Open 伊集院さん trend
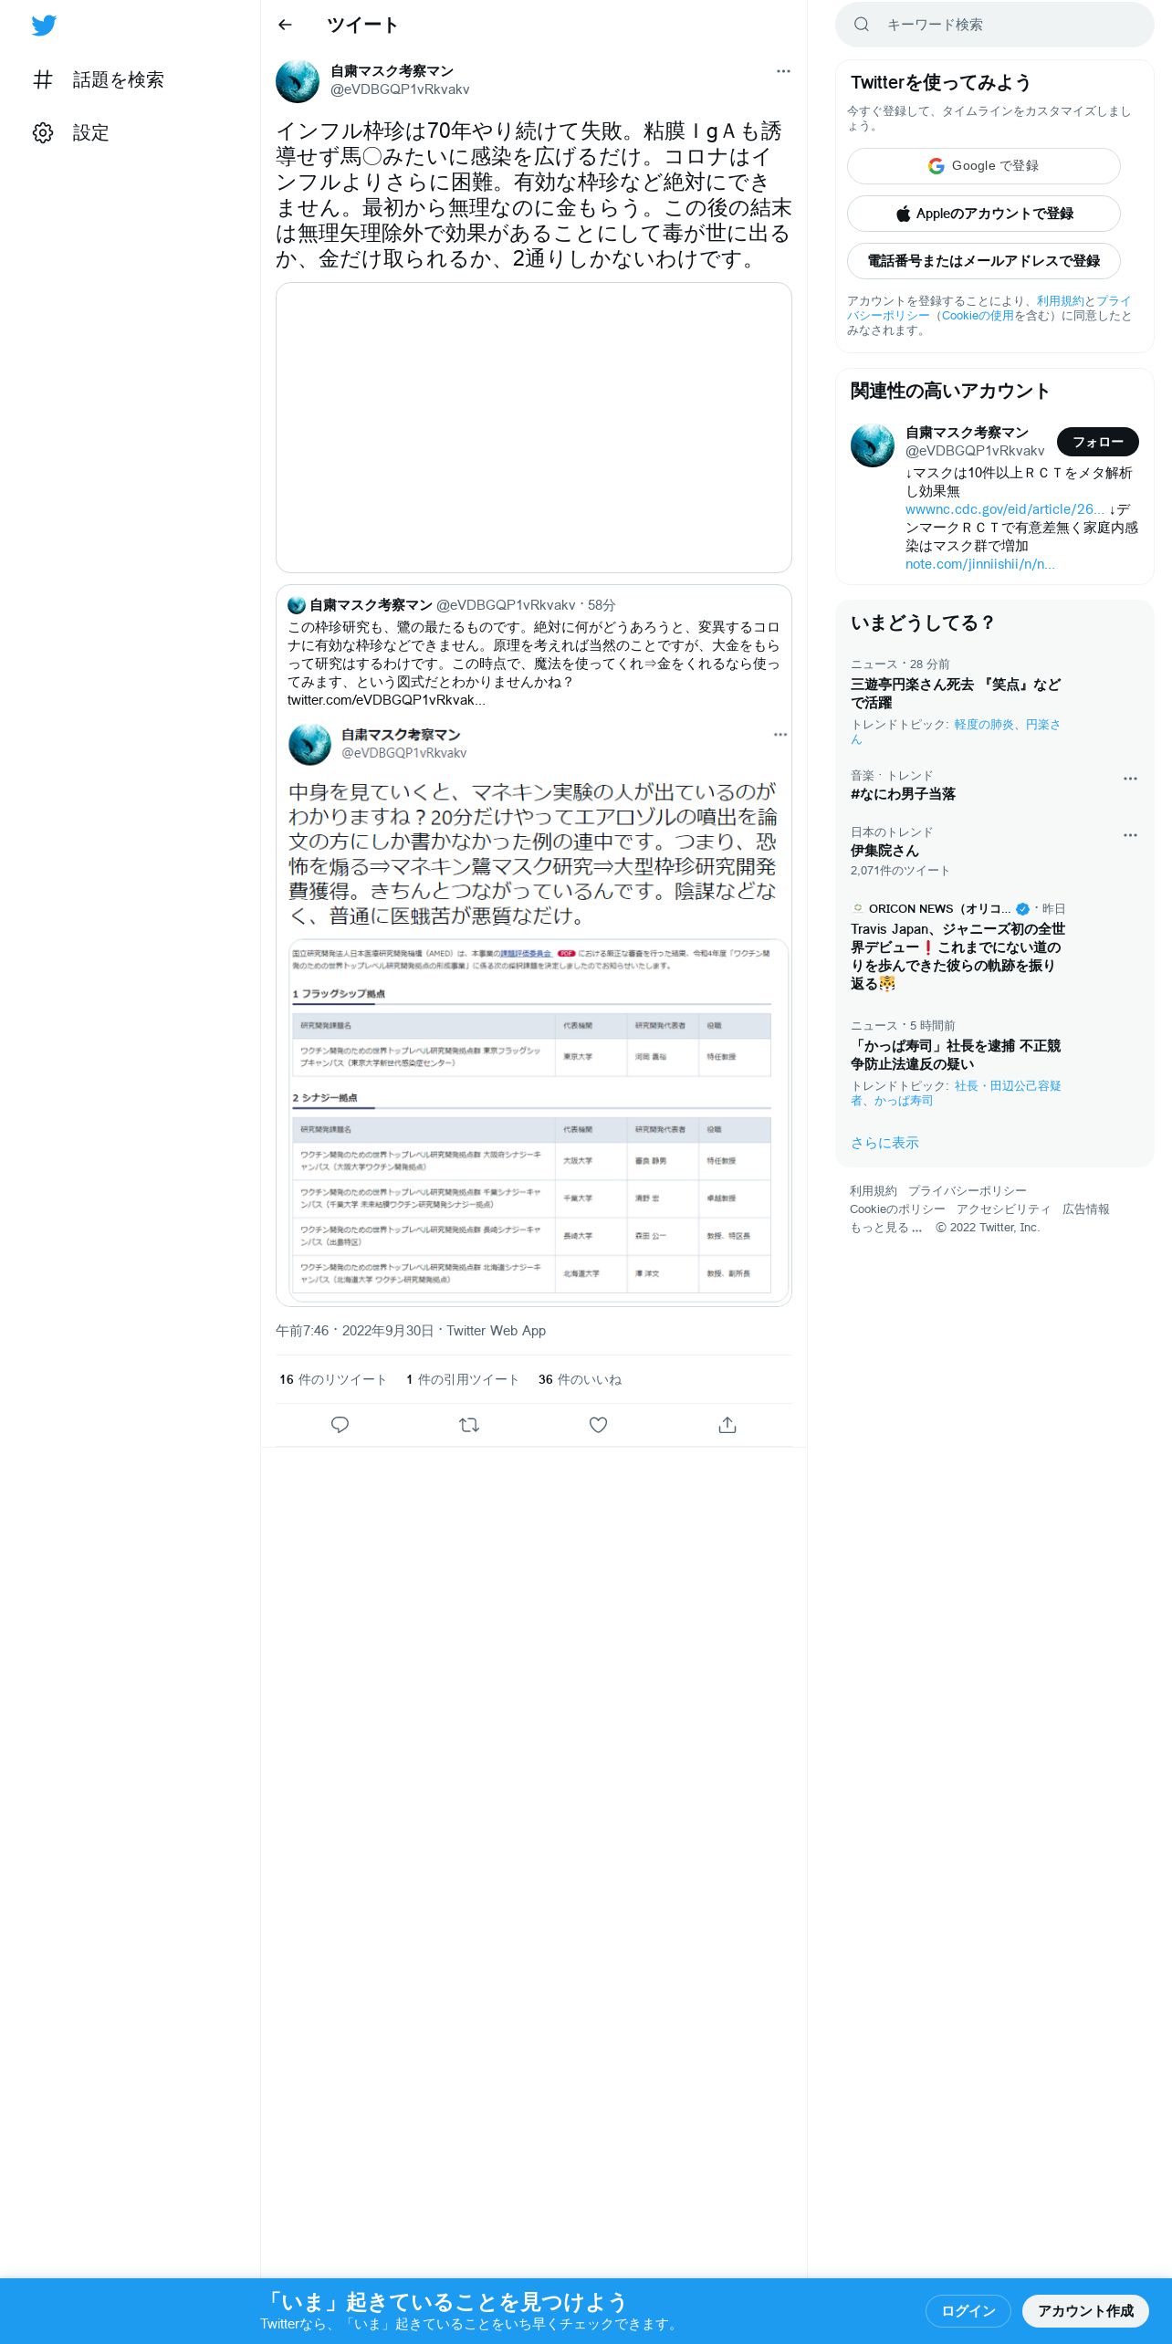1172x2344 pixels. [x=884, y=851]
